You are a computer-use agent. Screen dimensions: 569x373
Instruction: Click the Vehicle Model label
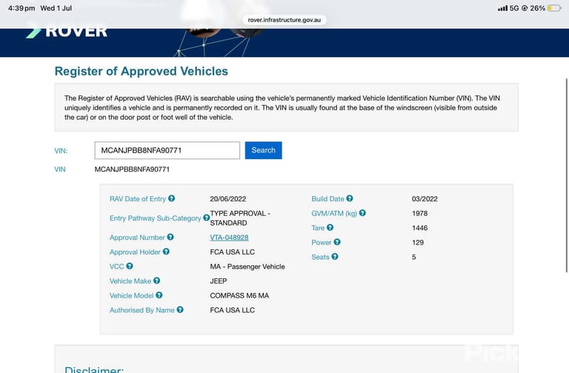coord(132,295)
